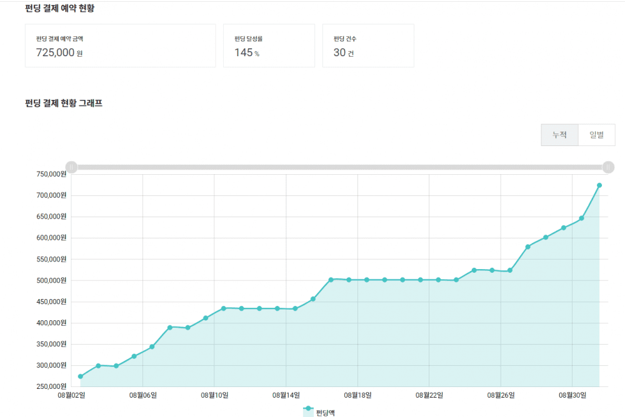Image resolution: width=625 pixels, height=417 pixels.
Task: Switch to the 누적 cumulative tab
Action: [559, 135]
